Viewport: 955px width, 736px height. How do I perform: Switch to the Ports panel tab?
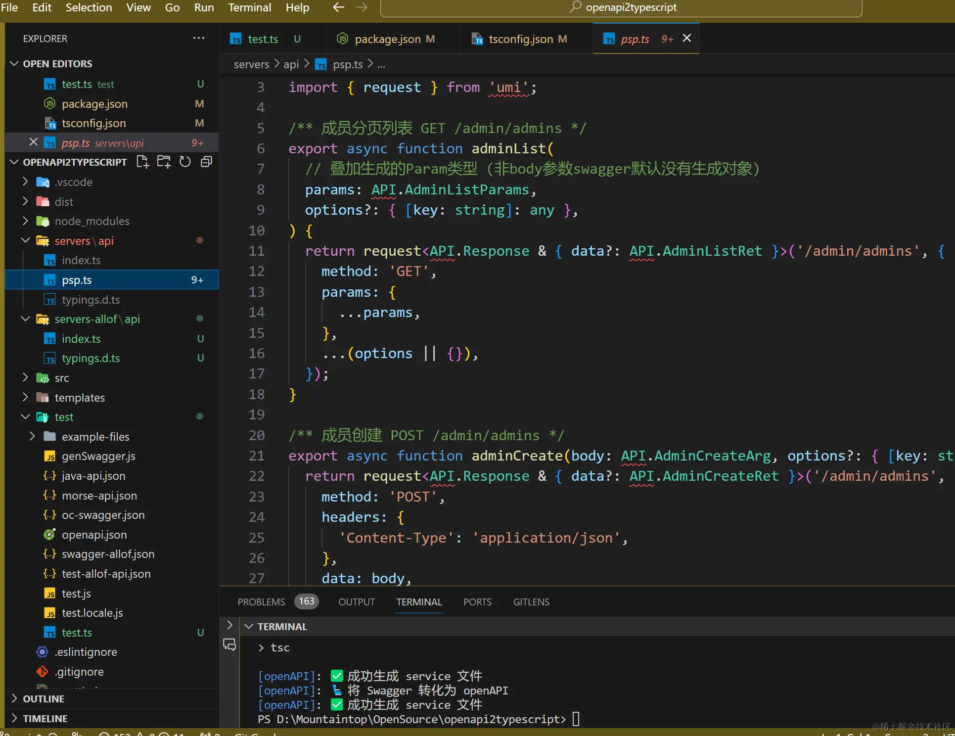477,602
